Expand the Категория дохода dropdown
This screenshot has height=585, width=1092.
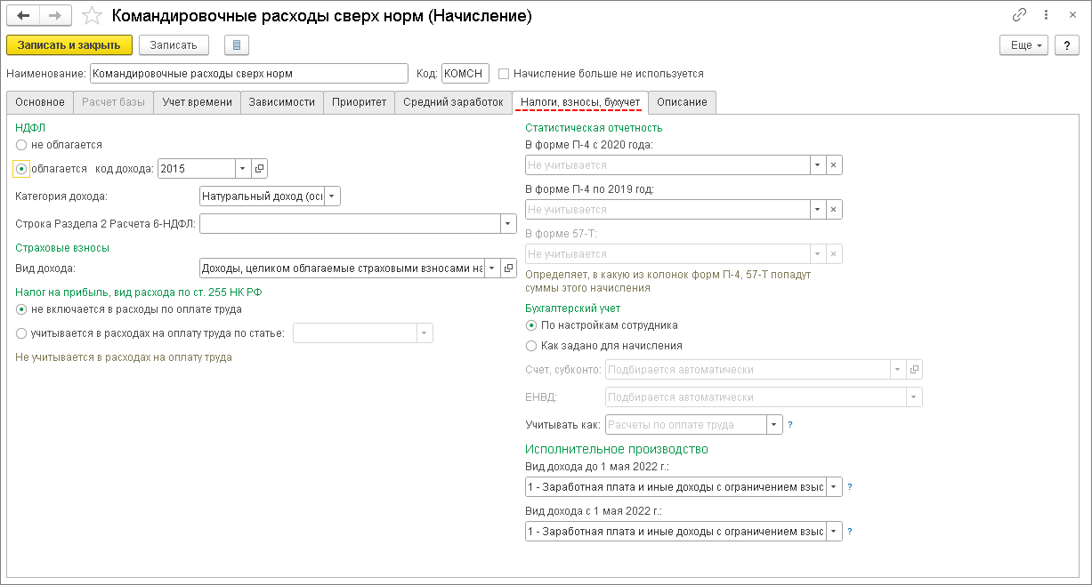(x=332, y=196)
